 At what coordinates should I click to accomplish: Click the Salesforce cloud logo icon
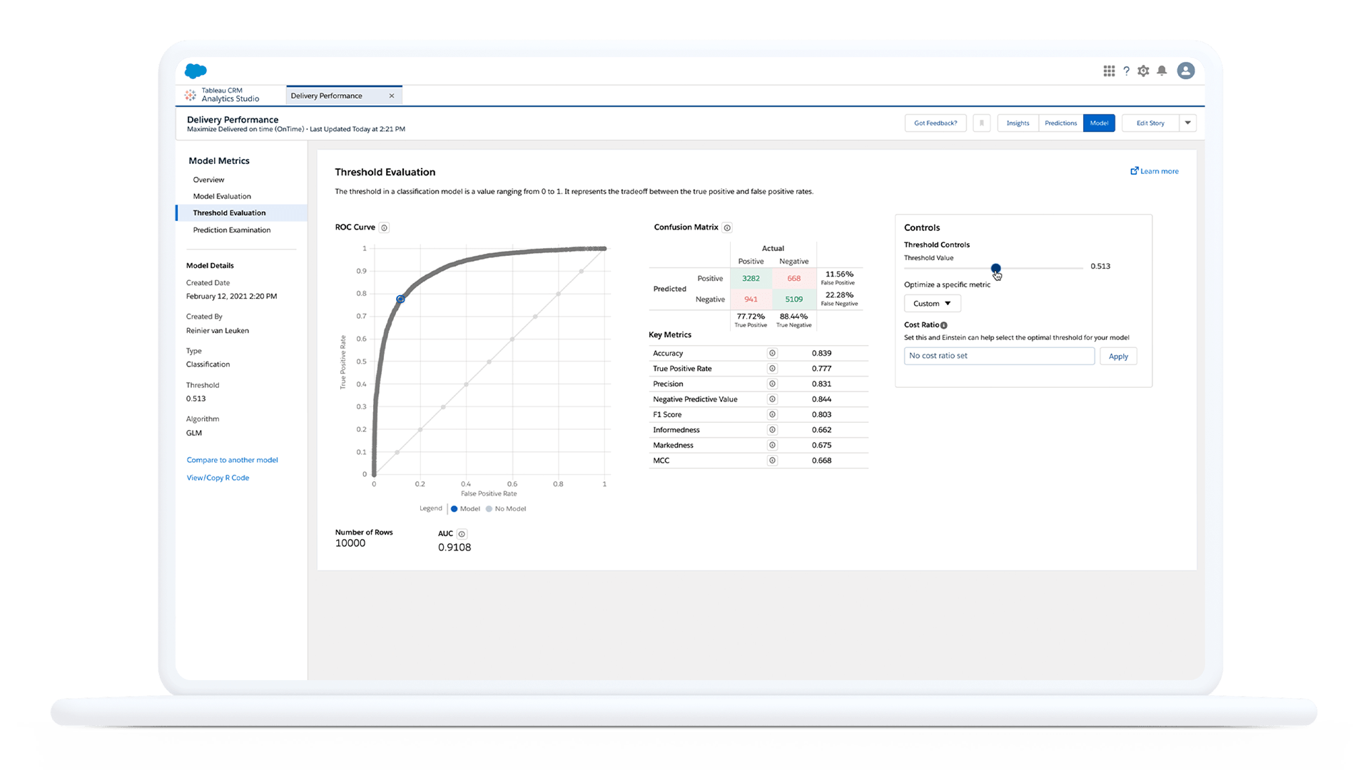click(x=196, y=70)
